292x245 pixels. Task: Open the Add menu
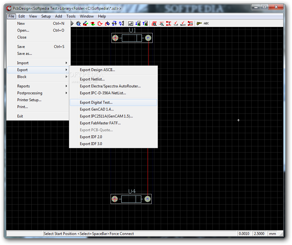(x=59, y=16)
